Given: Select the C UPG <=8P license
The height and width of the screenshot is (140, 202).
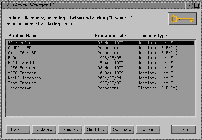Looking at the screenshot, I should click(x=101, y=48).
